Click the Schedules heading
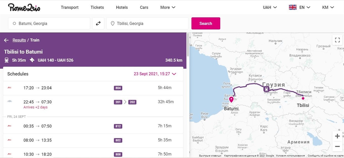This screenshot has width=344, height=158. (x=18, y=74)
